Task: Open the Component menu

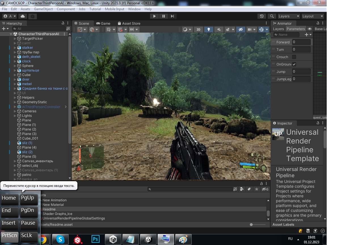Action: click(66, 9)
